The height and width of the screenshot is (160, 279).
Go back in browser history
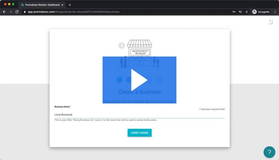[4, 12]
